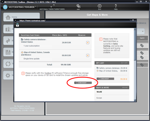This screenshot has width=150, height=121.
Task: Remove Safety camera database from cart
Action: [88, 43]
